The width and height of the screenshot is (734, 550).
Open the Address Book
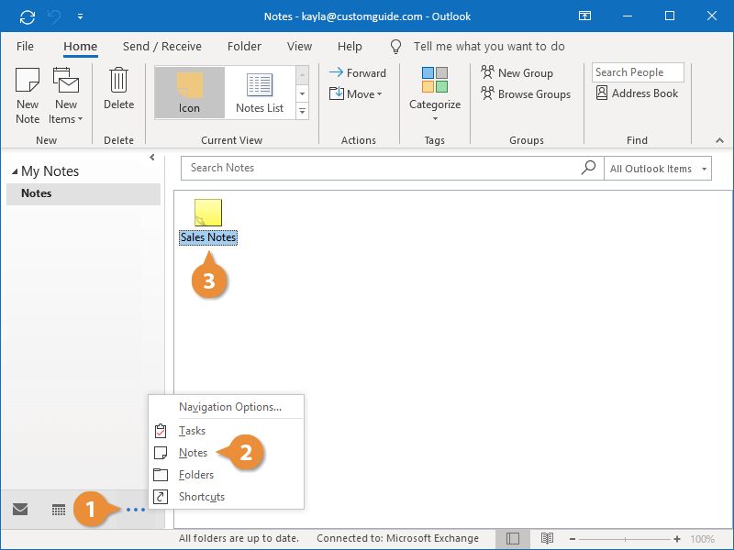click(x=637, y=93)
